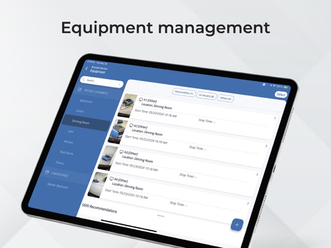Select Pantry in the room list

(60, 162)
